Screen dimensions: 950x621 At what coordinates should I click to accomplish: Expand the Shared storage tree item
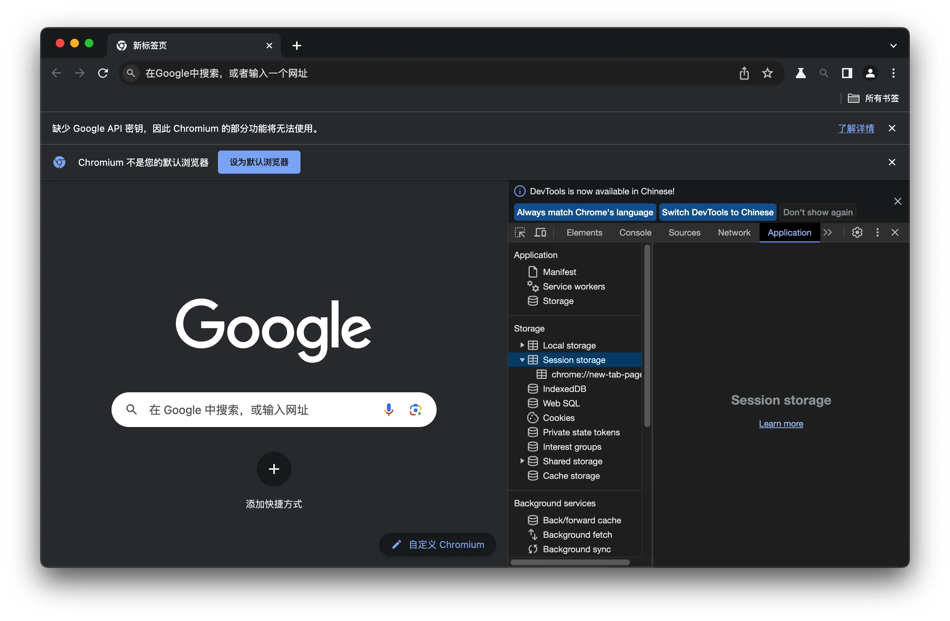(522, 461)
